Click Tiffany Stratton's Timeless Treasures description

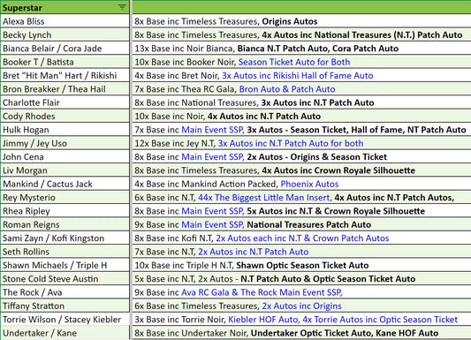pyautogui.click(x=301, y=306)
